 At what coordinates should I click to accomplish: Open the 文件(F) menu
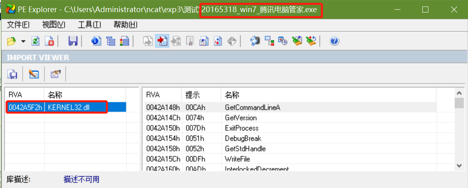tap(18, 25)
